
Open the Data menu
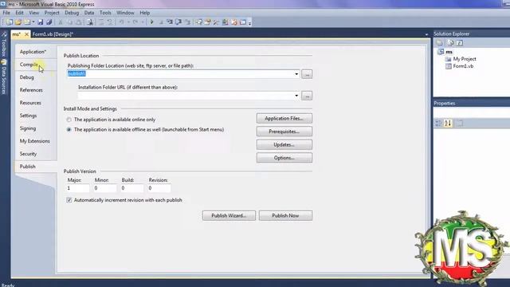tap(89, 13)
